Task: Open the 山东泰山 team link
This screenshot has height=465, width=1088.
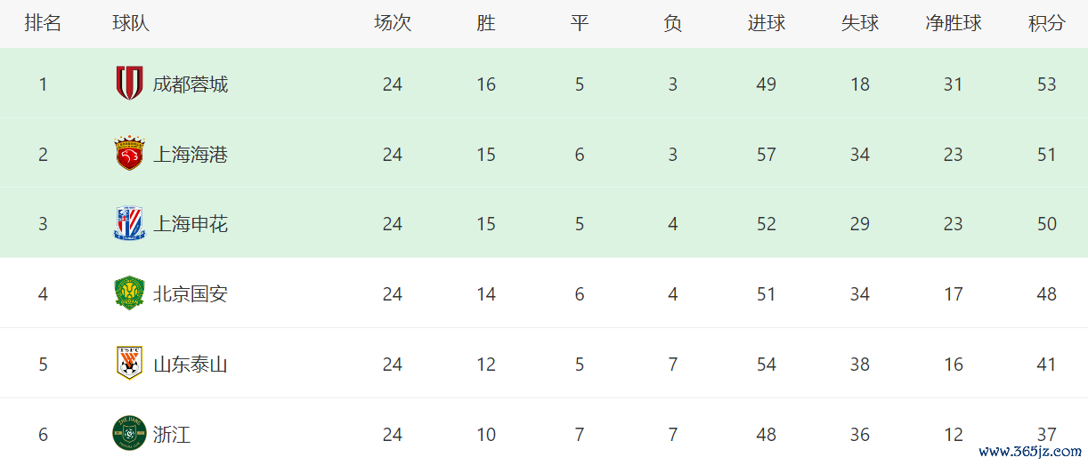Action: (191, 365)
